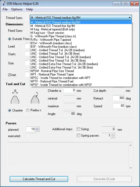Viewport: 140px width, 187px height.
Task: Select Unified Extra Fine Thread 3A/3B (fine)
Action: 81,67
